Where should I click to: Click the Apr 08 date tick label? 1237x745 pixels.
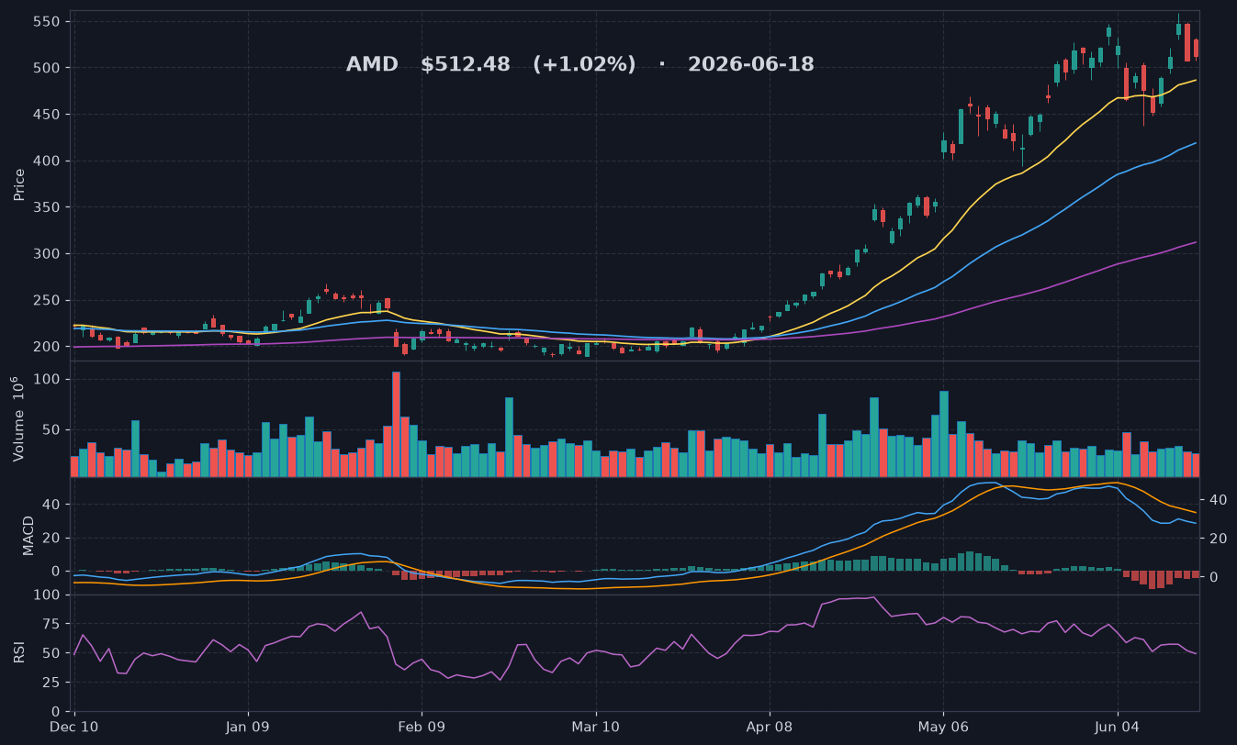pos(770,728)
